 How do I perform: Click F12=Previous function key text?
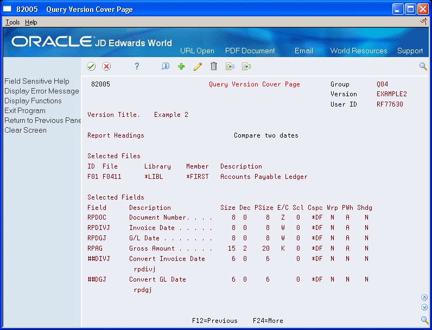214,321
